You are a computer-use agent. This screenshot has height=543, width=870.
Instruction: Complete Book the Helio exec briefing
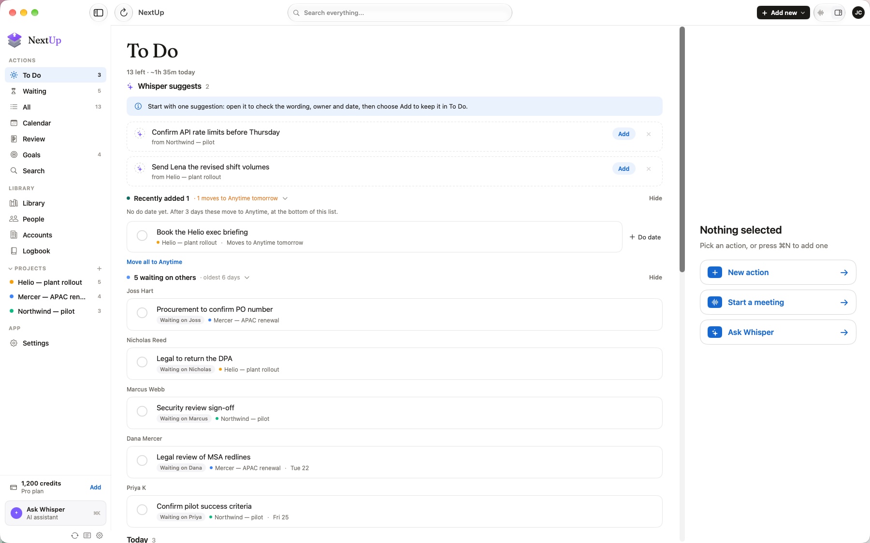point(142,236)
